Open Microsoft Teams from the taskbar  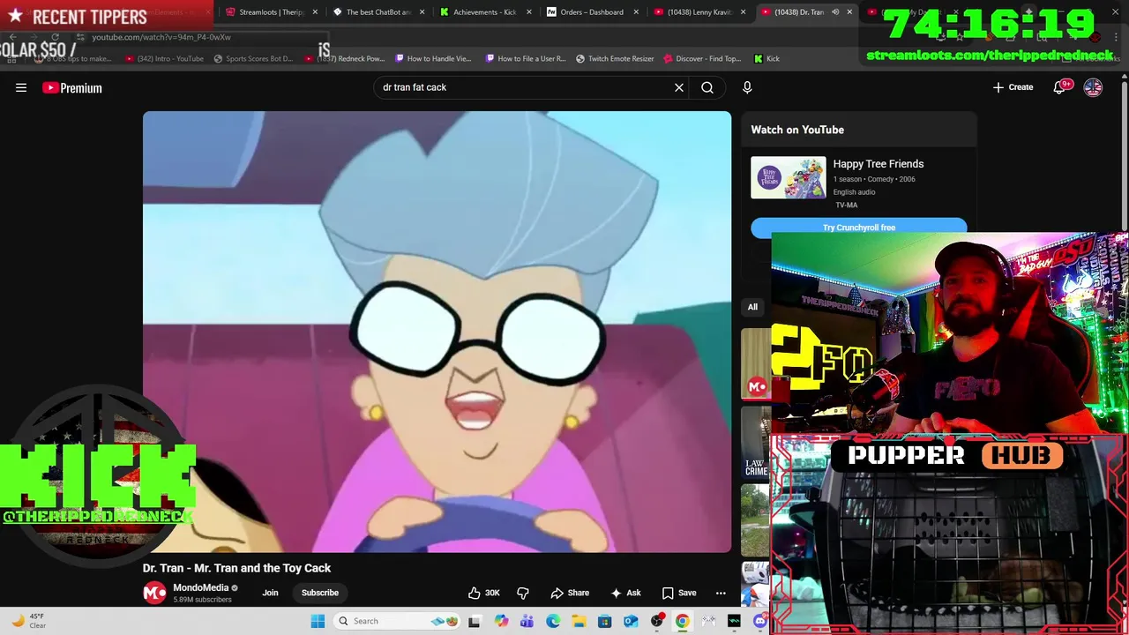click(x=527, y=621)
